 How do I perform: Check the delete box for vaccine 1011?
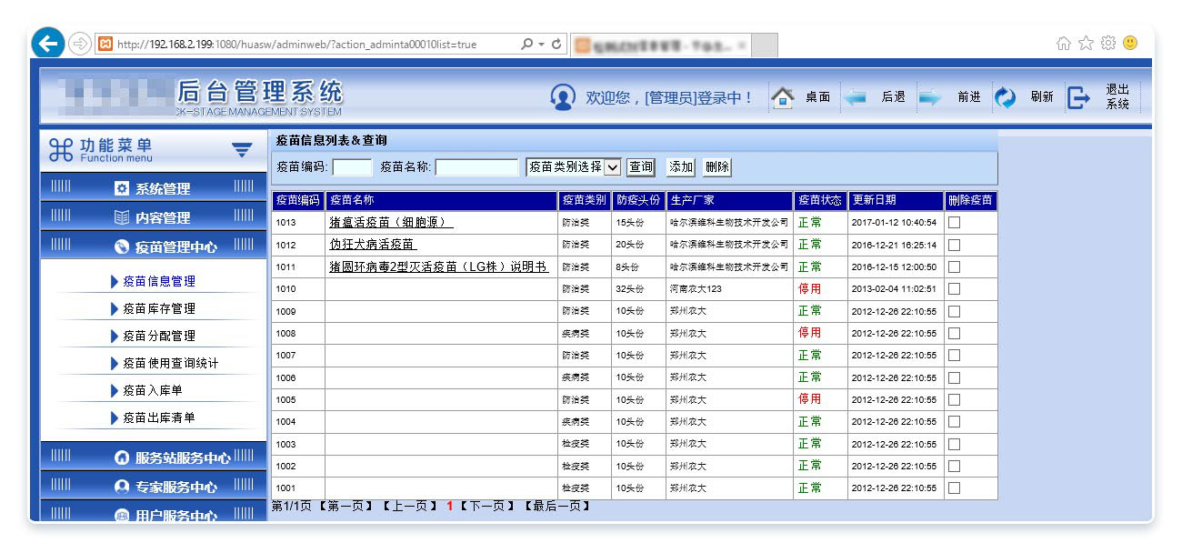pos(954,267)
